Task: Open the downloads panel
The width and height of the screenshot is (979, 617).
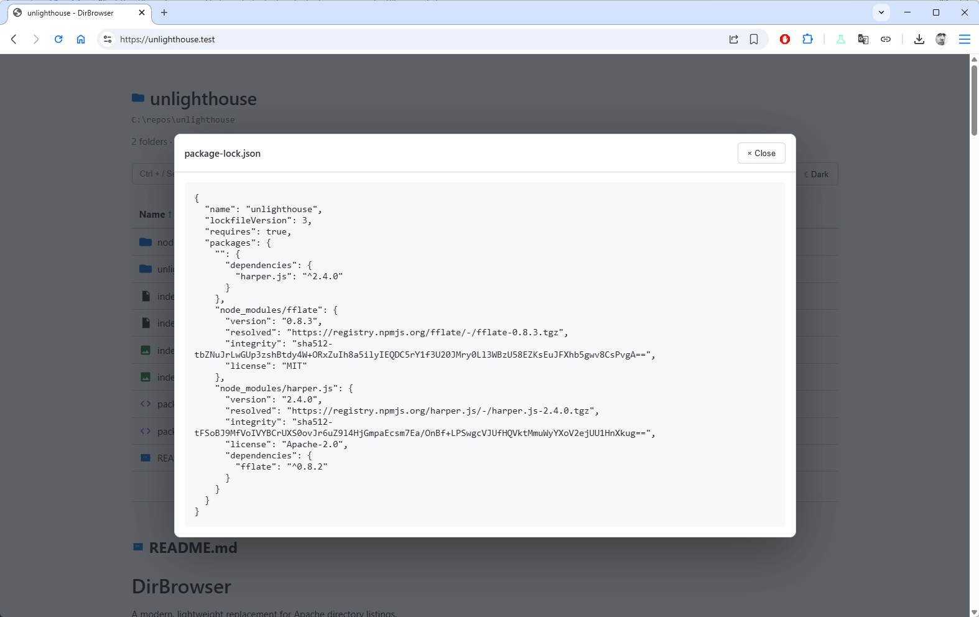Action: (x=919, y=39)
